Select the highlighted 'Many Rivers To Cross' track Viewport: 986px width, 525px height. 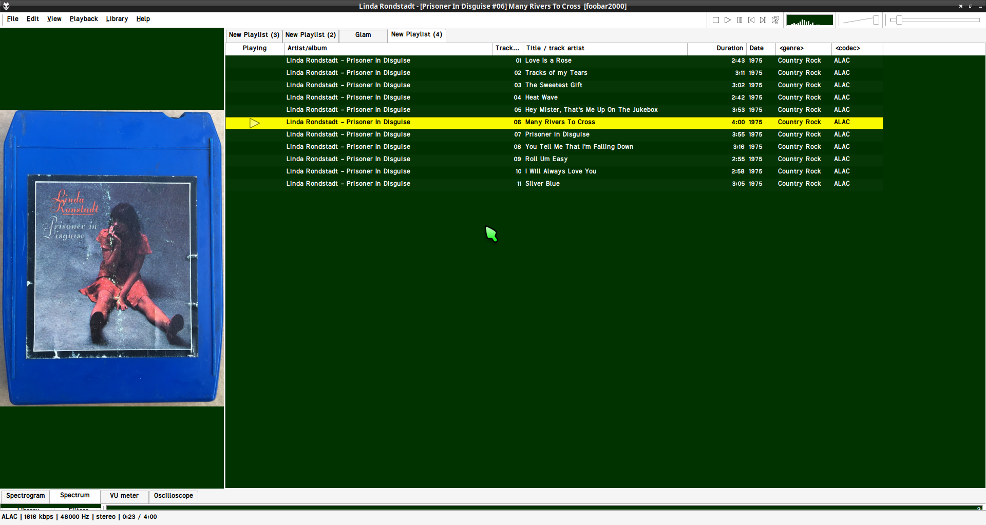click(554, 123)
